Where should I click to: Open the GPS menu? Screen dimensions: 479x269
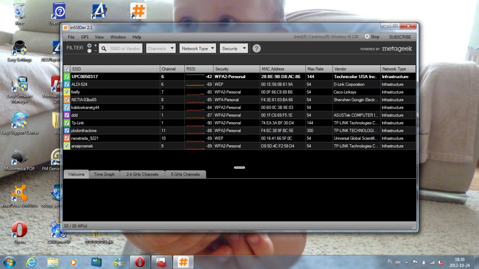(x=85, y=37)
